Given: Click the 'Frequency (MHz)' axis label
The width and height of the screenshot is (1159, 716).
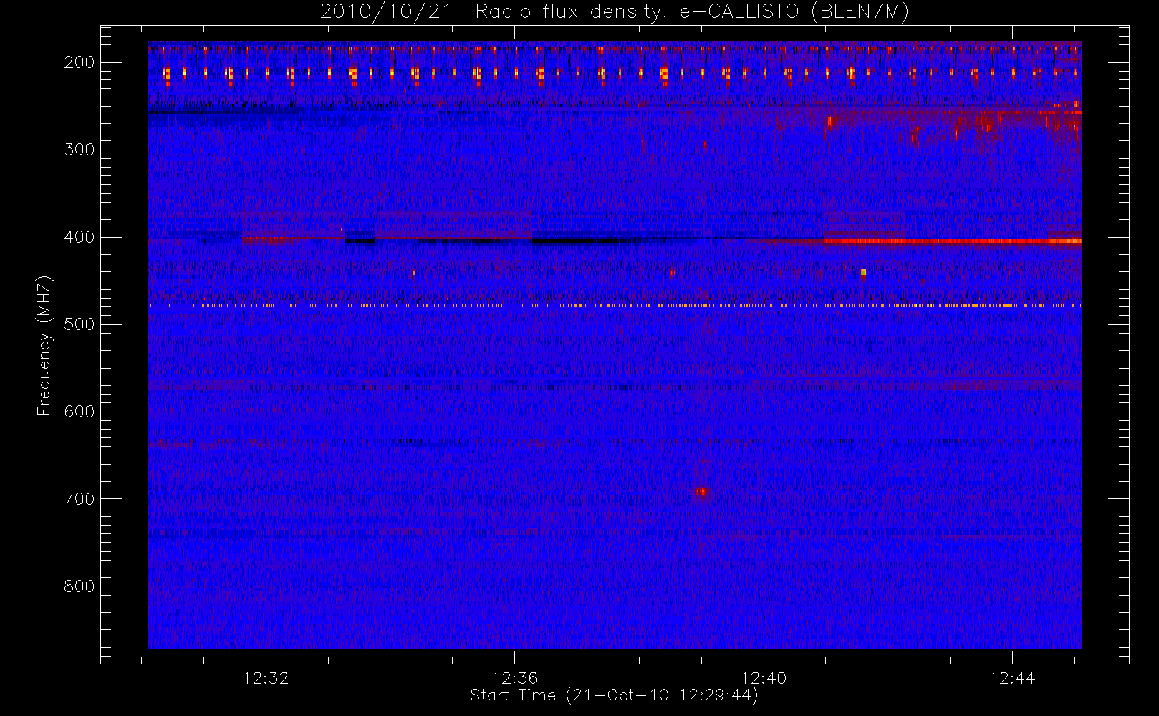Looking at the screenshot, I should [44, 345].
